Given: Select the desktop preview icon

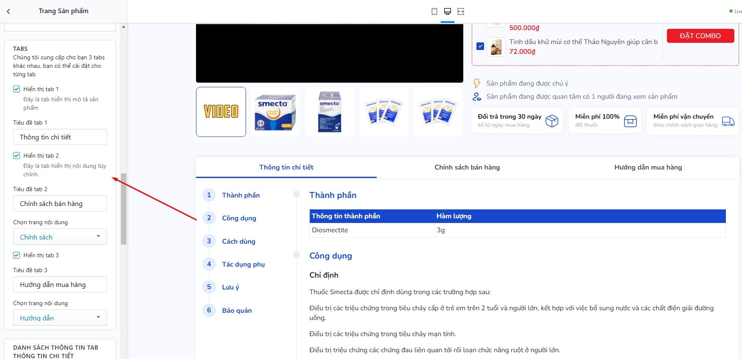Looking at the screenshot, I should (448, 11).
